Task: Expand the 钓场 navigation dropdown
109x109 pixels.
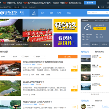Action: [60, 13]
